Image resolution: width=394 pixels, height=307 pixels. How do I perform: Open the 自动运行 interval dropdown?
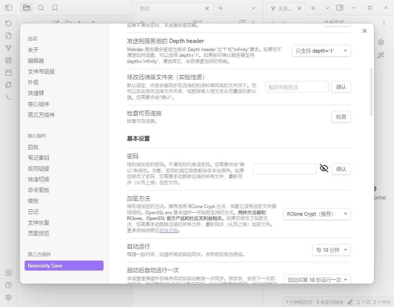click(331, 250)
